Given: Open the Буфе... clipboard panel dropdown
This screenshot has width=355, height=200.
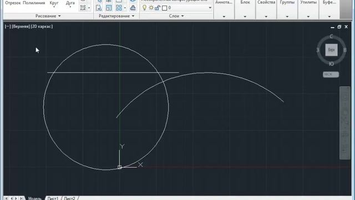Looking at the screenshot, I should click(x=329, y=17).
